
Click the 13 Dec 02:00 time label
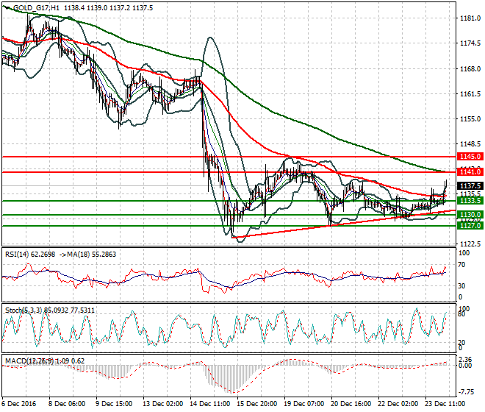[162, 404]
